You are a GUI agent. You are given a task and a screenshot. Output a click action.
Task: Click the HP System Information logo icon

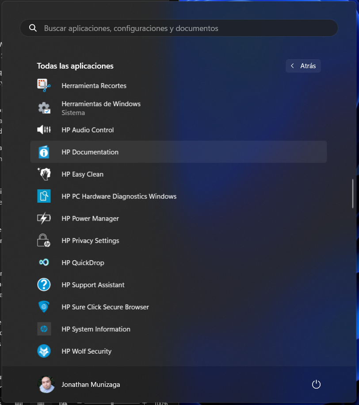[44, 329]
